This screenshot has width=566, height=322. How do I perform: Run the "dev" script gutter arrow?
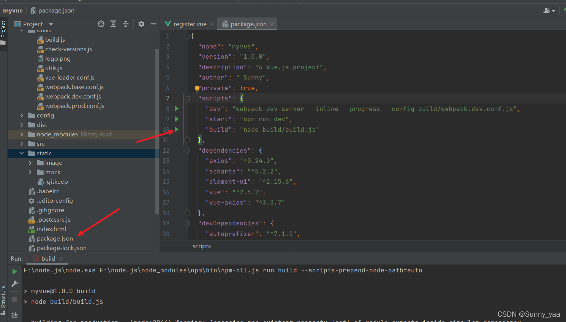point(177,109)
